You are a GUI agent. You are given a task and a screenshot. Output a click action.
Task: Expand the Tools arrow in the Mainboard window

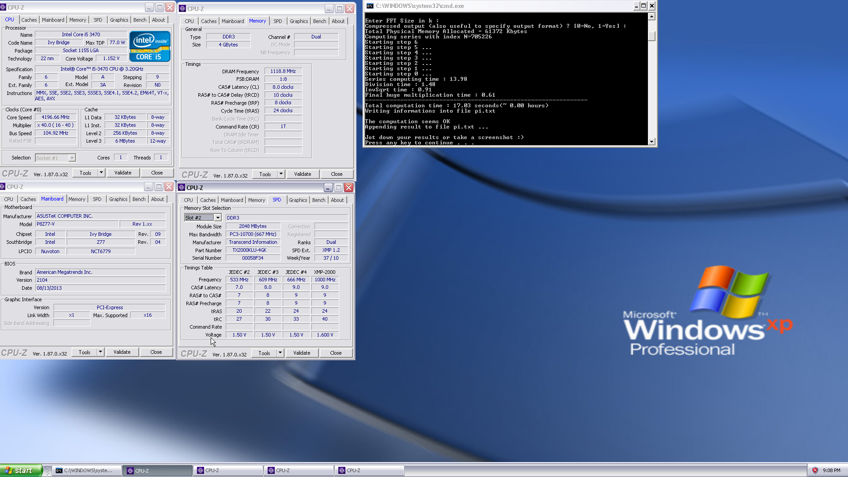pyautogui.click(x=101, y=352)
